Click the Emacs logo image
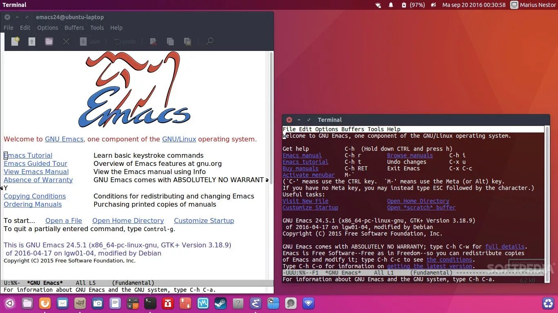 135,89
